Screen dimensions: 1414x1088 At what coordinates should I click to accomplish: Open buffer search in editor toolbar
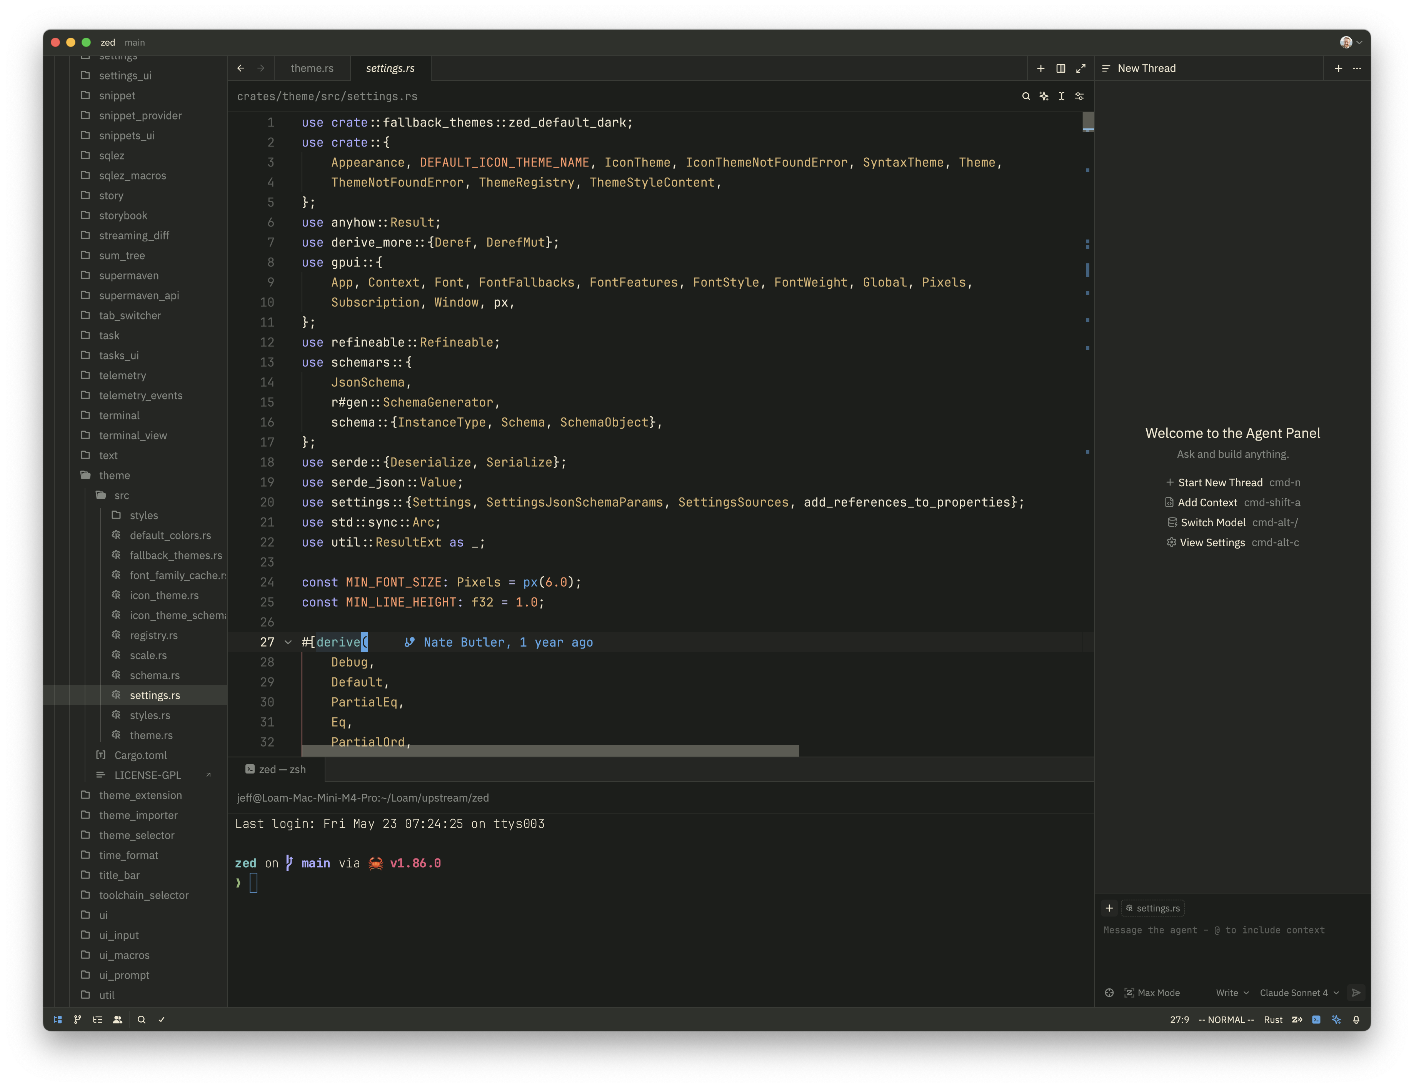(x=1025, y=96)
